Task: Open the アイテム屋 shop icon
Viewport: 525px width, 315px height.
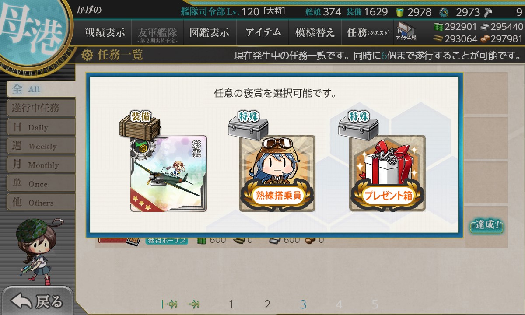Action: point(406,31)
